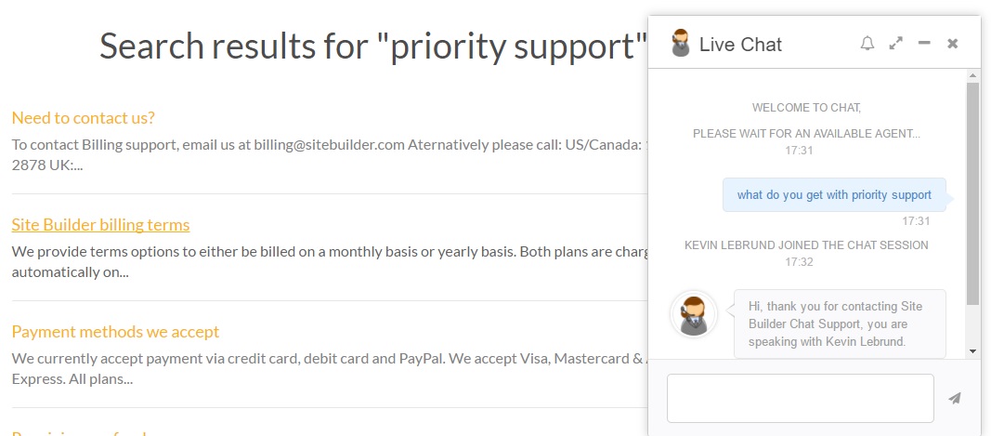Viewport: 991px width, 436px height.
Task: Click Kevin Lebrund's agent avatar in the chat
Action: coord(693,314)
